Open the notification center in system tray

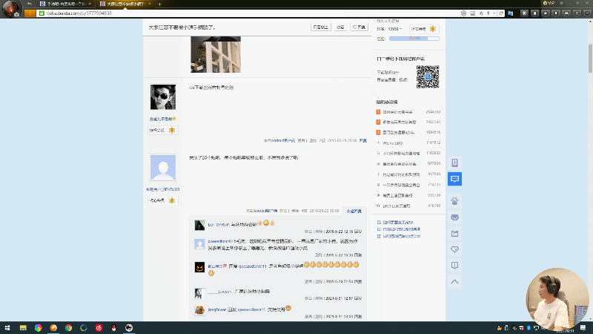583,327
